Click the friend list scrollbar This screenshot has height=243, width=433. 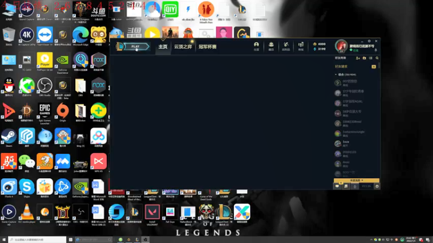click(x=380, y=65)
